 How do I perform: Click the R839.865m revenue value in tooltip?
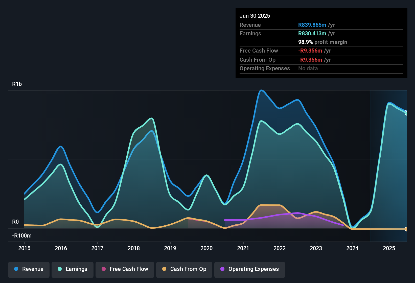pyautogui.click(x=312, y=25)
